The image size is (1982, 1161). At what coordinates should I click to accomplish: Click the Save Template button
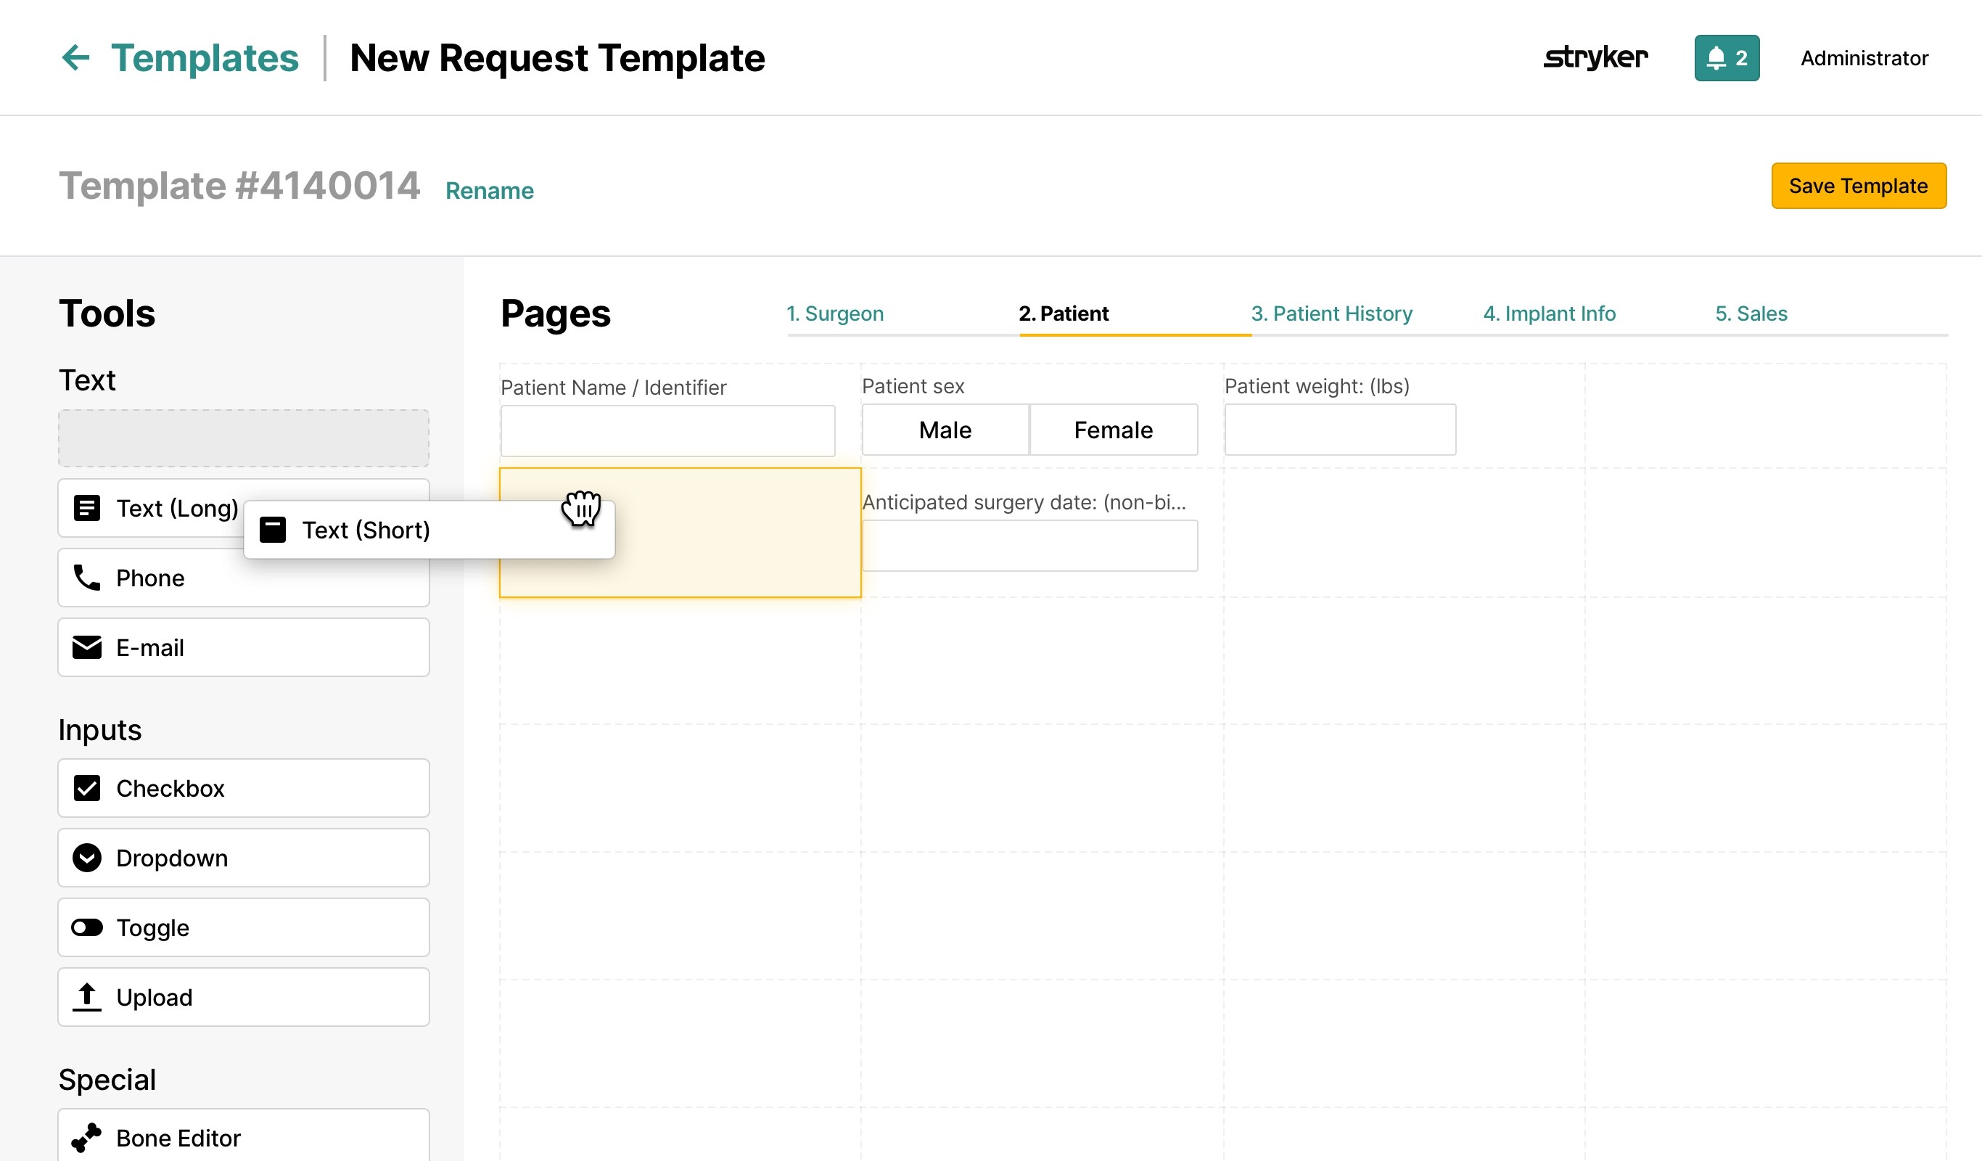pos(1858,186)
